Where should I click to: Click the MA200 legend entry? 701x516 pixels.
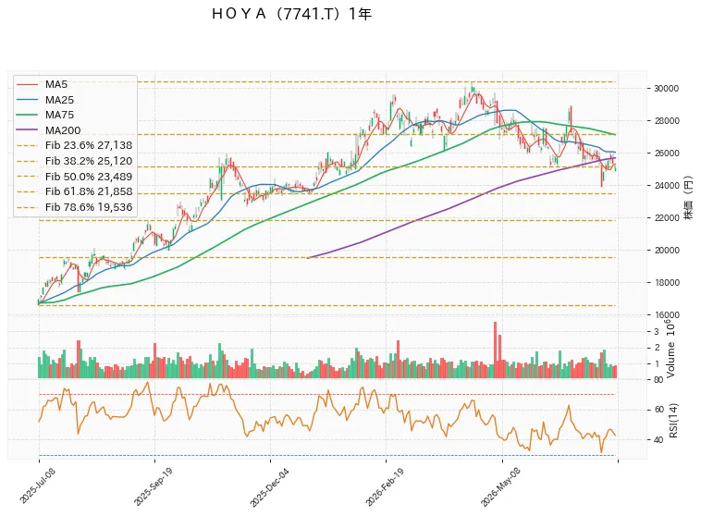(48, 130)
